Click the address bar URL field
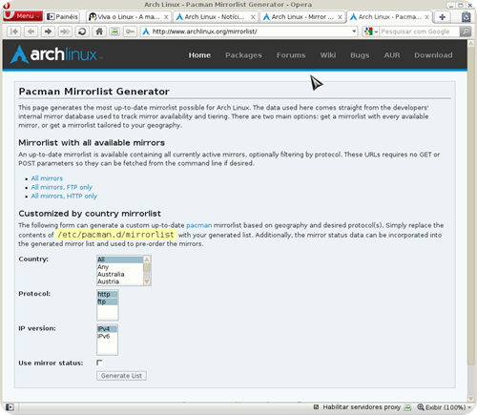This screenshot has height=415, width=477. click(x=248, y=31)
